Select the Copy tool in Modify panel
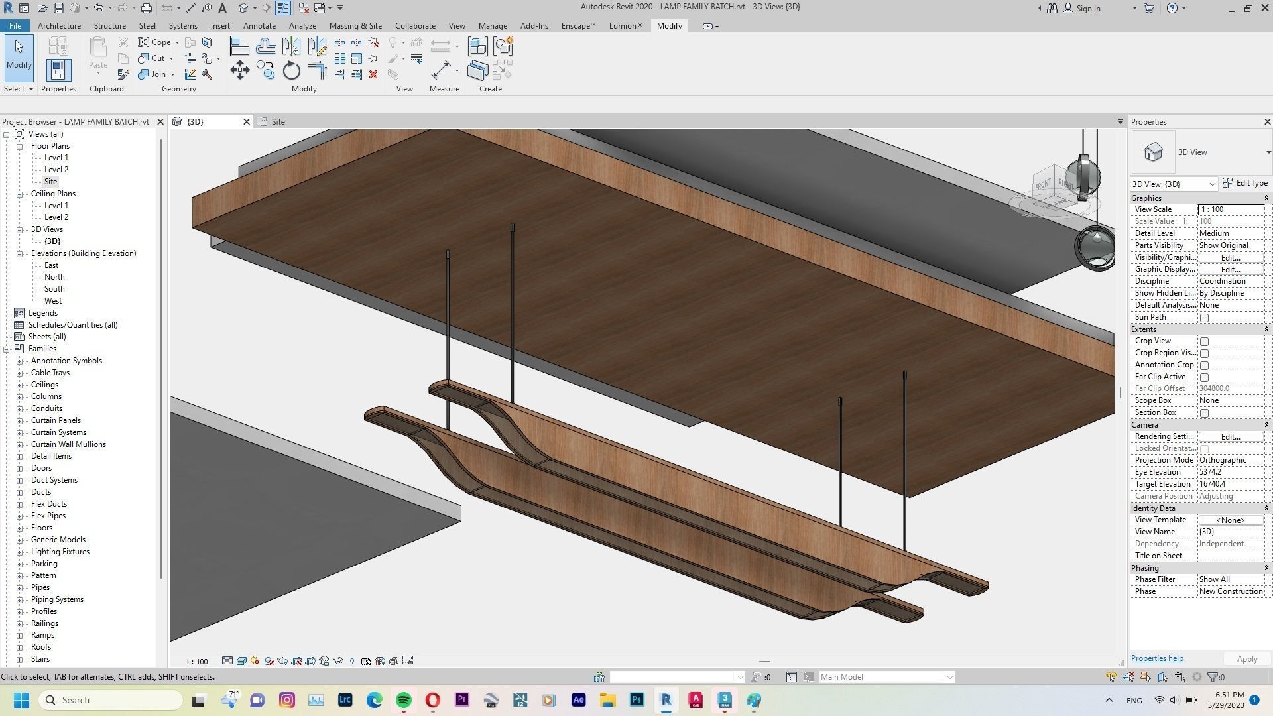This screenshot has width=1273, height=716. point(265,70)
